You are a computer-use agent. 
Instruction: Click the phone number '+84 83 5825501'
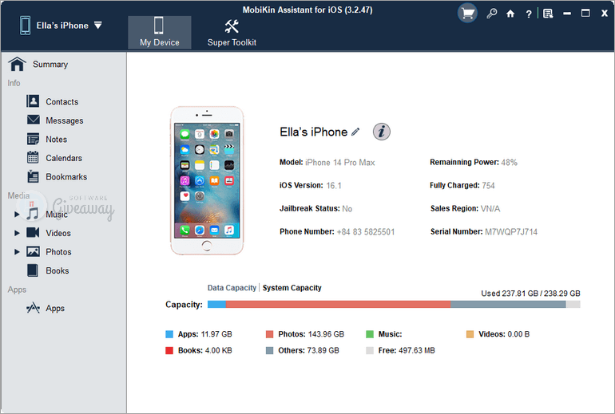366,232
